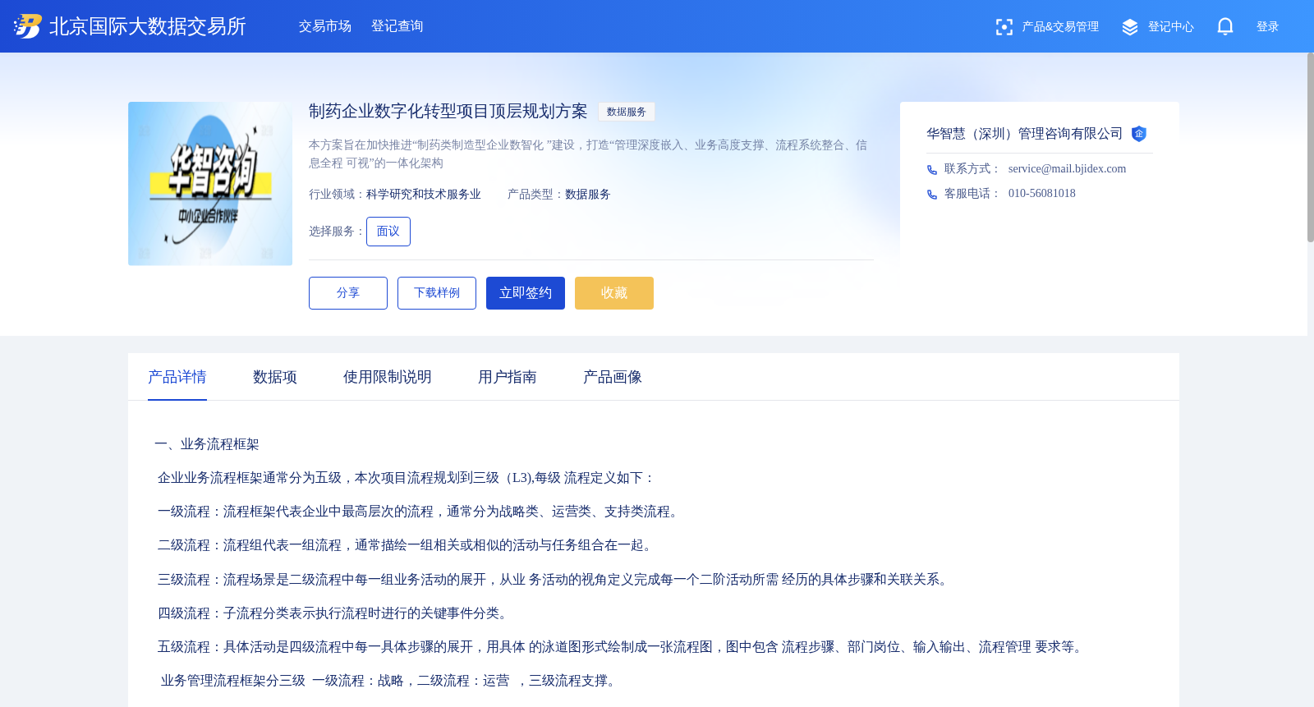Click the 二级流程 description line
1314x707 pixels.
[407, 545]
